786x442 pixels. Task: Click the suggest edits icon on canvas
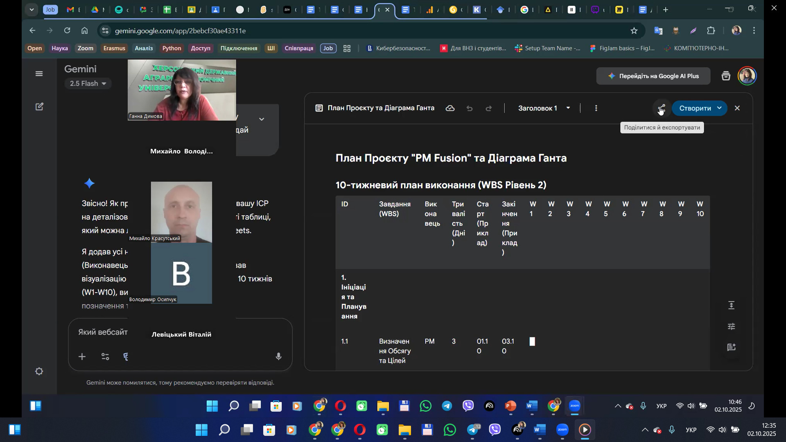(732, 347)
